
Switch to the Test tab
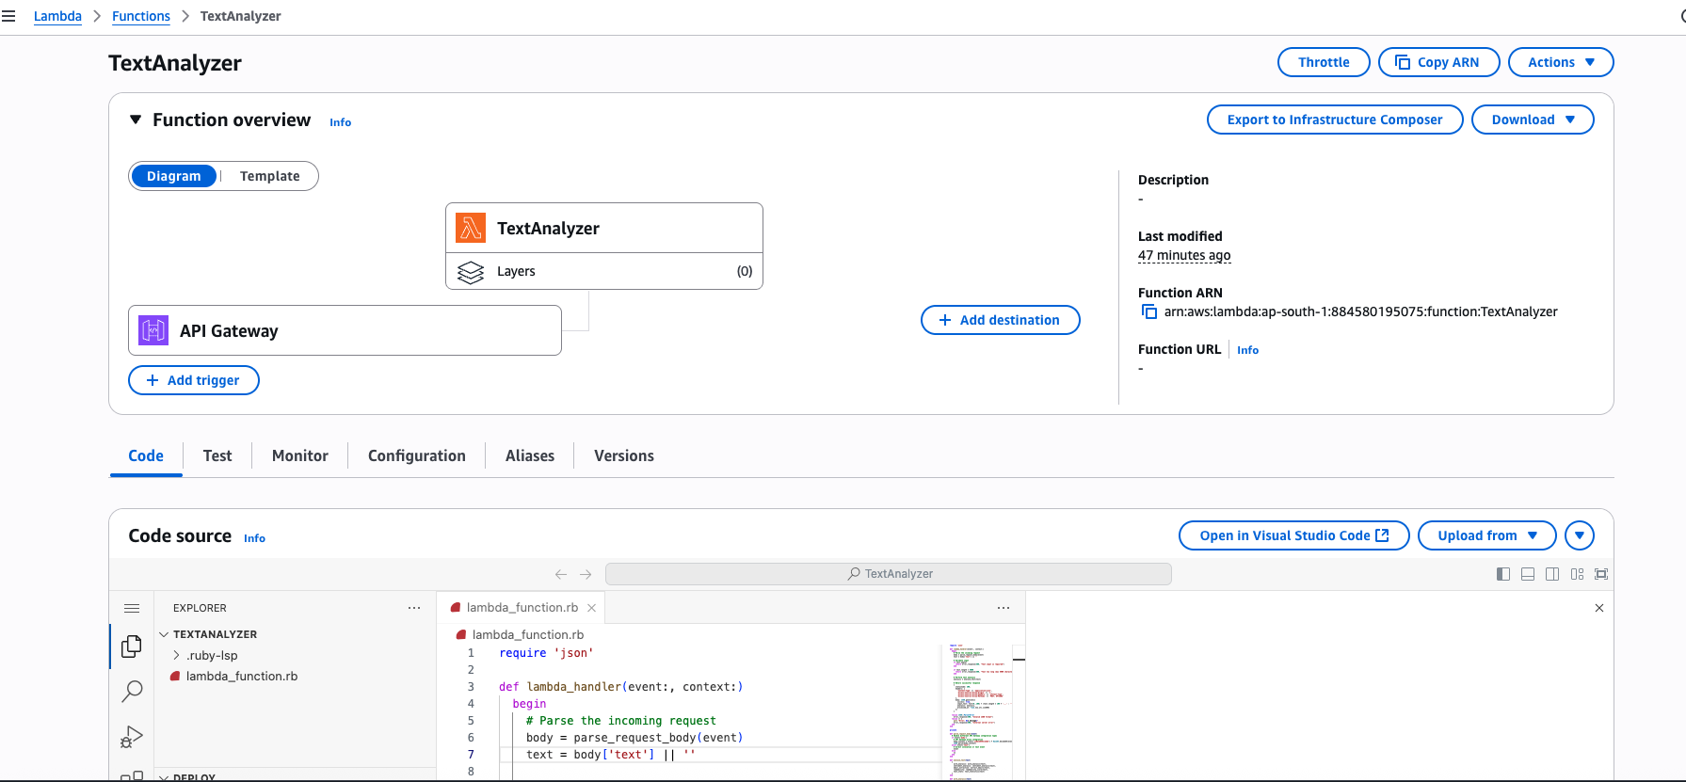(217, 455)
